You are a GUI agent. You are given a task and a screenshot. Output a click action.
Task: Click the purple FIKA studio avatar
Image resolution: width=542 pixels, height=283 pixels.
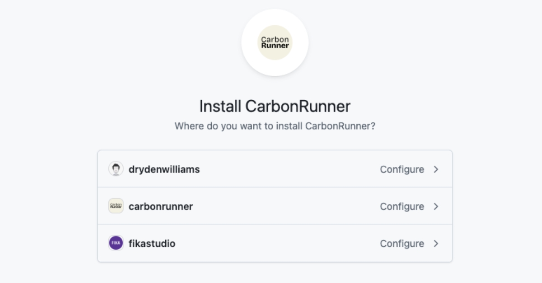point(116,243)
